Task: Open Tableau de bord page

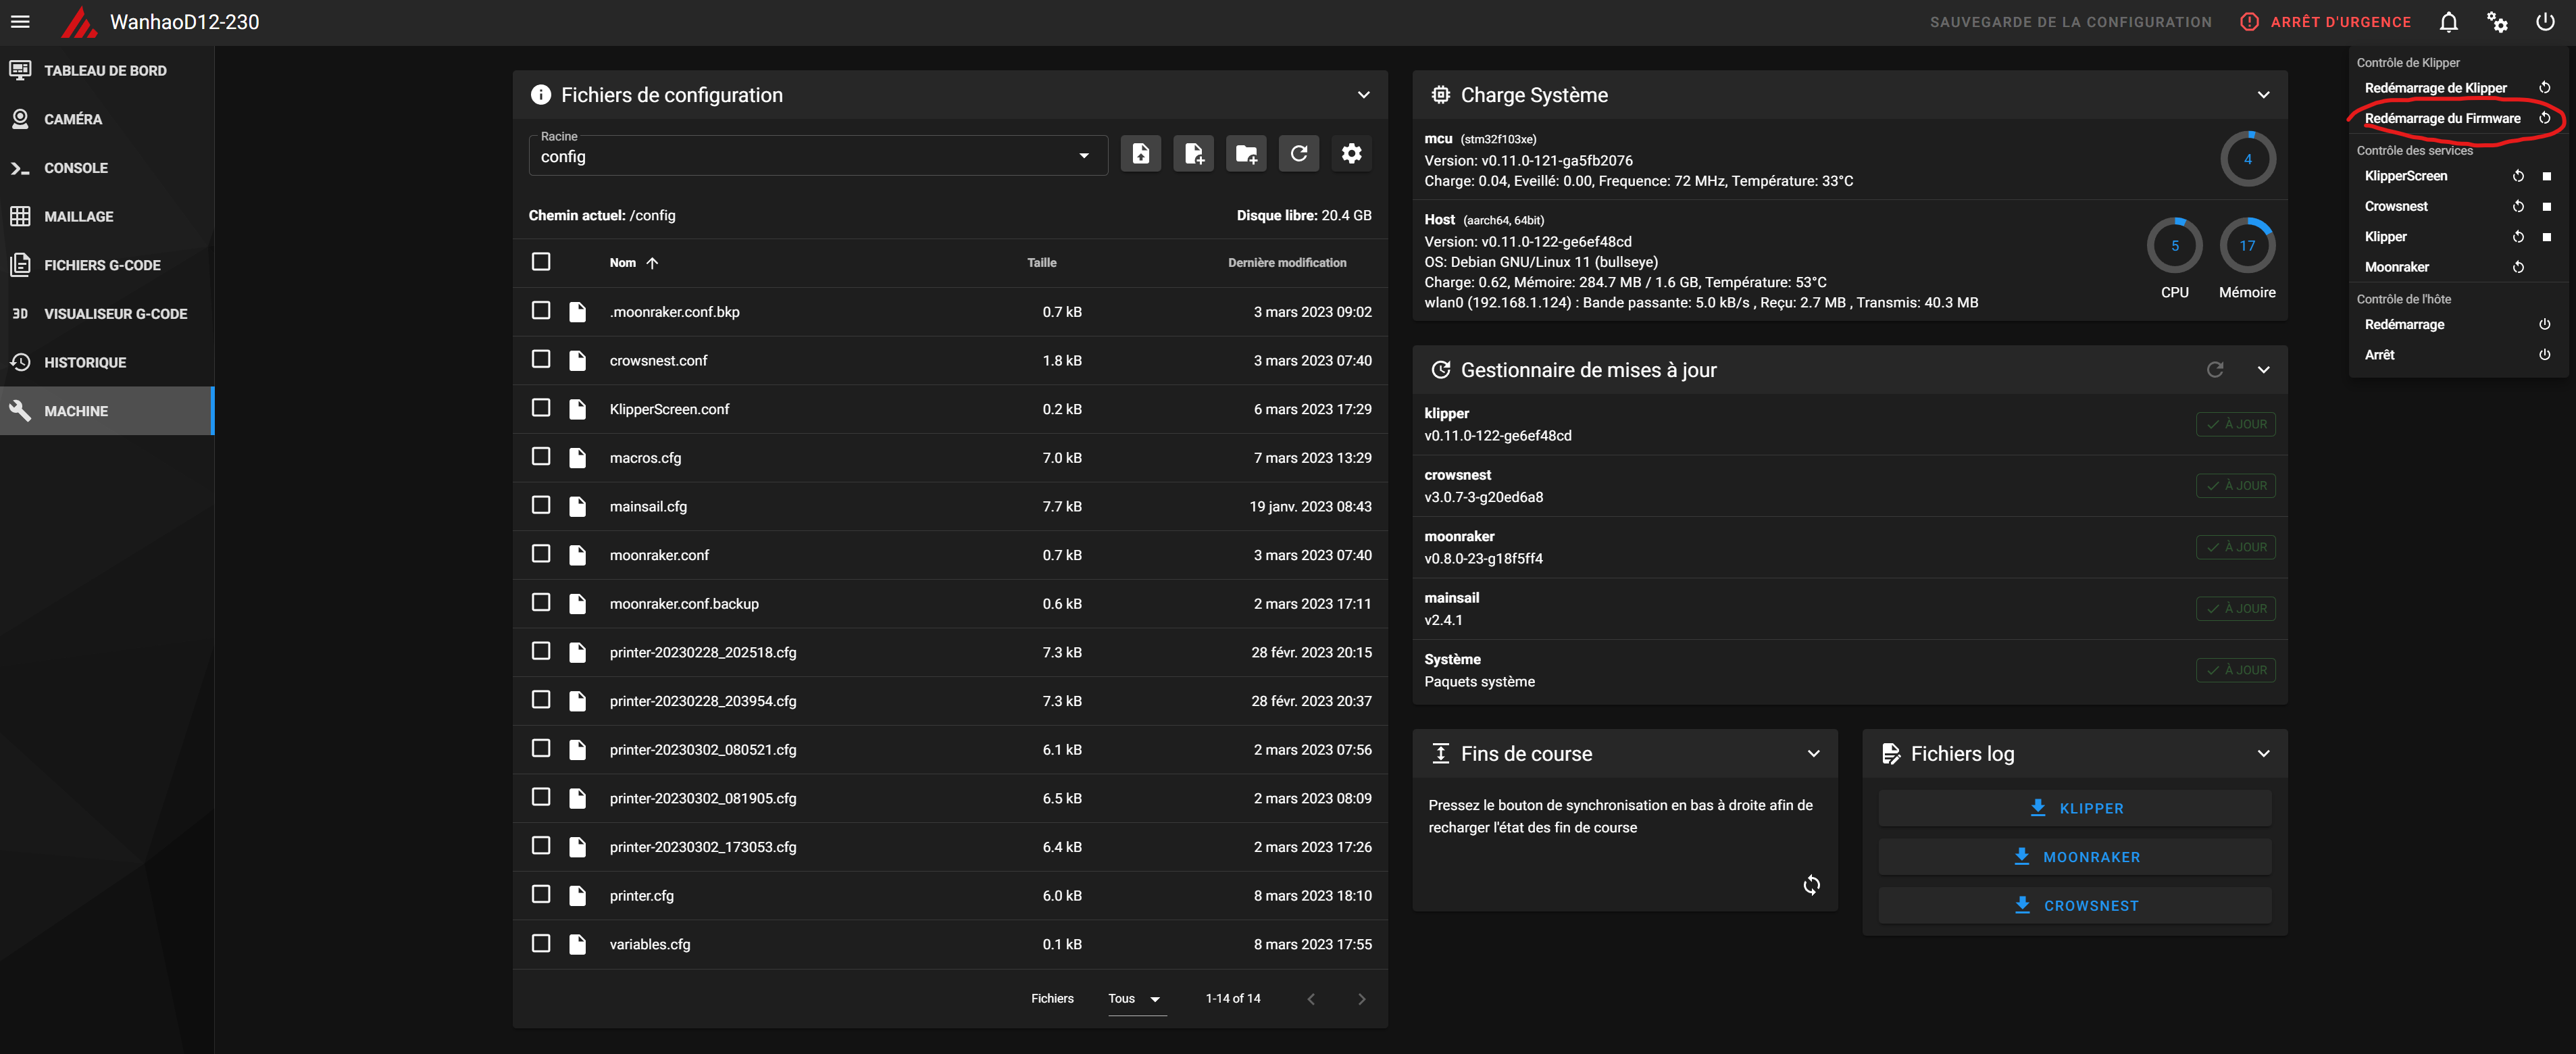Action: click(107, 70)
